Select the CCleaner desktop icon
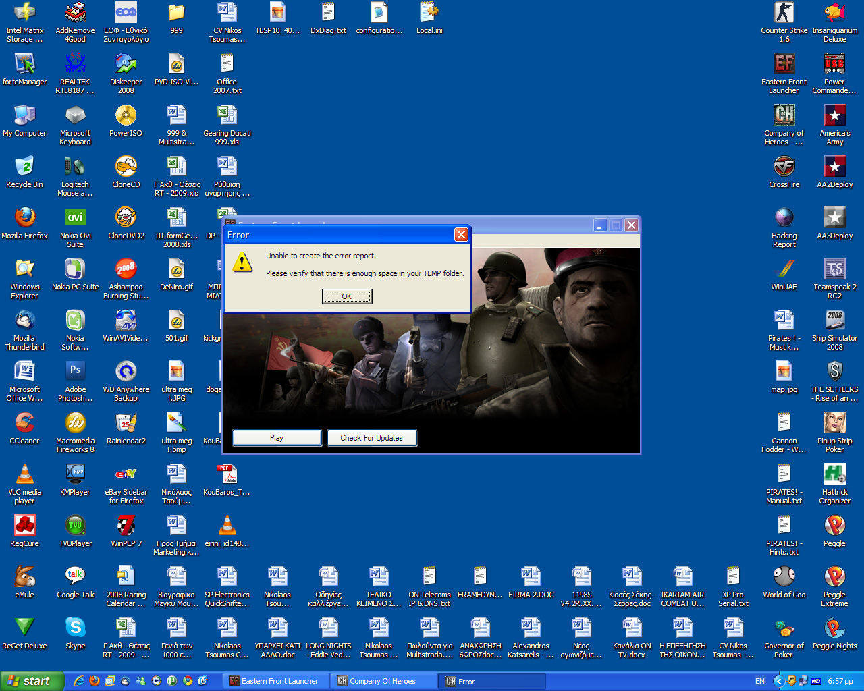This screenshot has width=864, height=691. pos(25,428)
